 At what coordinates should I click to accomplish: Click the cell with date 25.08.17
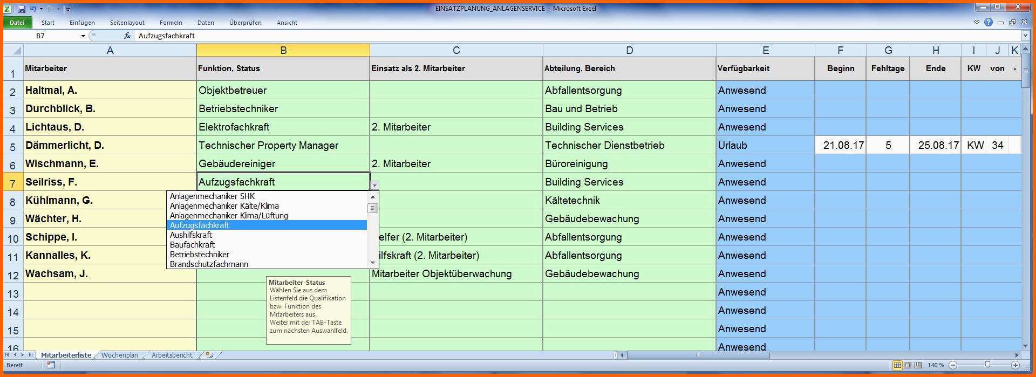coord(935,145)
